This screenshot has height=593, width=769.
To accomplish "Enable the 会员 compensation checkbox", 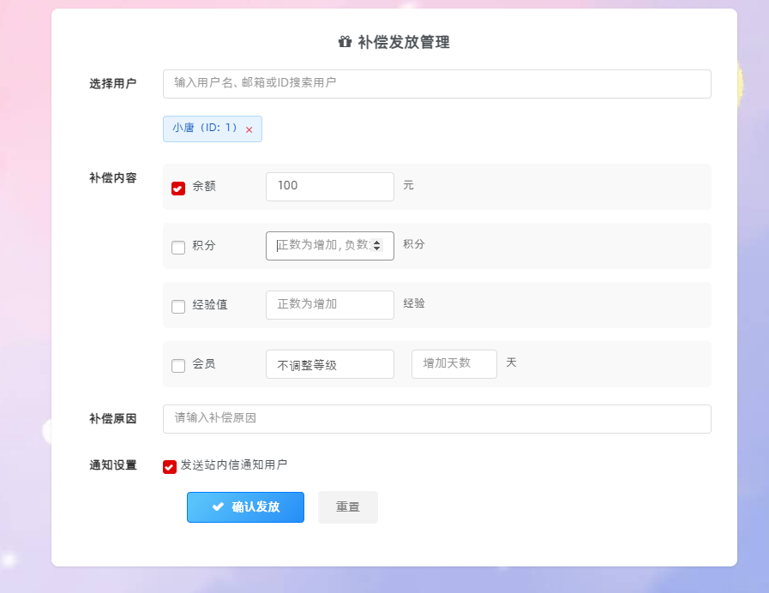I will [x=178, y=364].
